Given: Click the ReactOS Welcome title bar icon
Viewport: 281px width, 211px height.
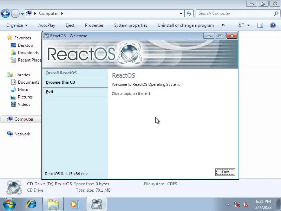Looking at the screenshot, I should [46, 36].
